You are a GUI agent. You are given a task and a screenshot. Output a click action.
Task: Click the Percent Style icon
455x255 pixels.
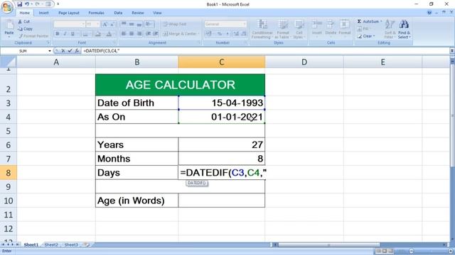point(220,34)
